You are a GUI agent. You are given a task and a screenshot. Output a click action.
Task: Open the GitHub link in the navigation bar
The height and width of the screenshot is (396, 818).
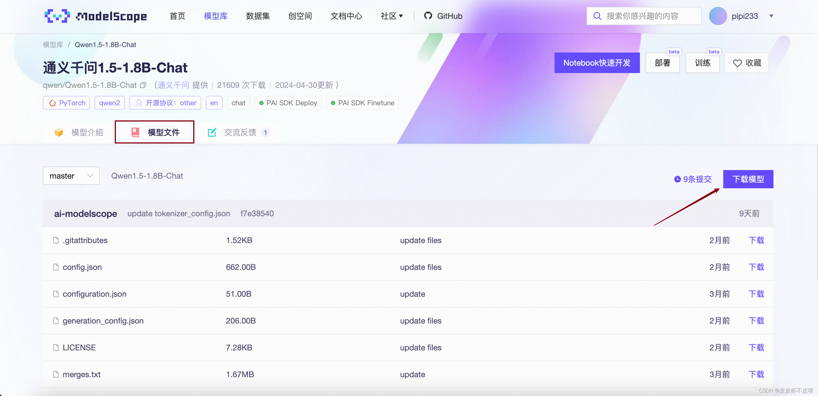pos(443,16)
